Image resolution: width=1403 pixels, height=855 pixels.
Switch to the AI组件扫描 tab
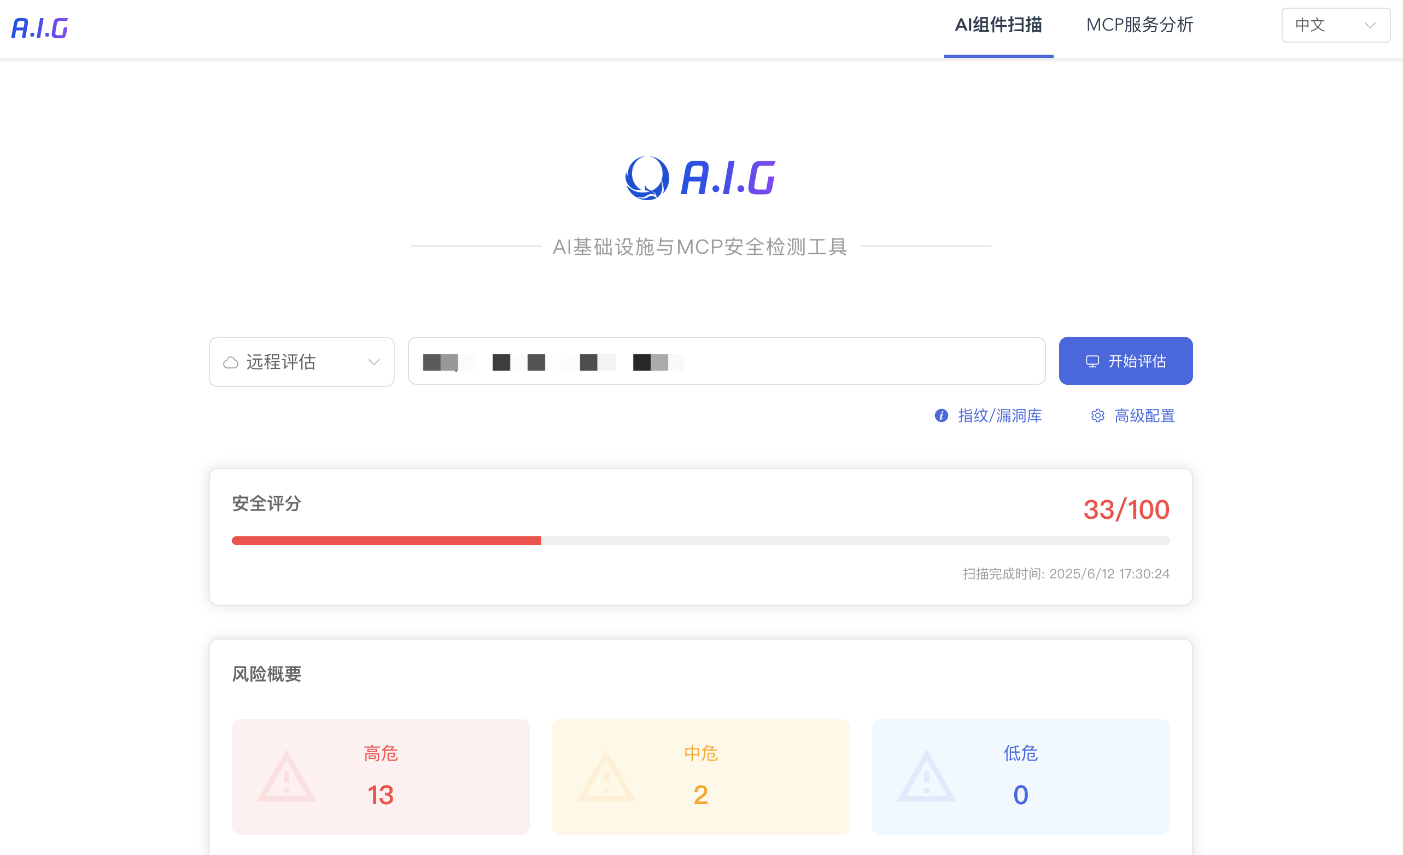998,25
